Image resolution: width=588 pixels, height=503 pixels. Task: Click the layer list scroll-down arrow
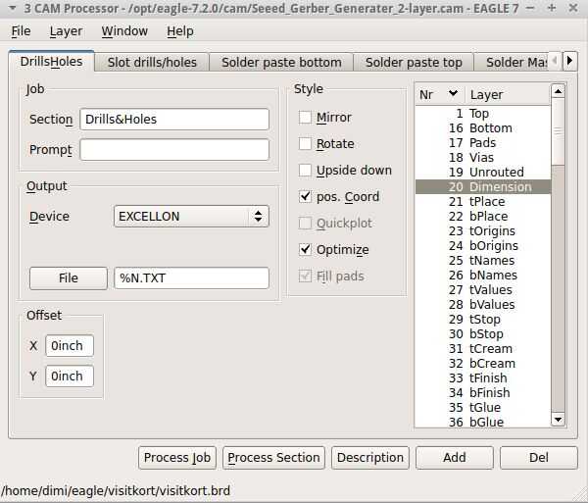pos(558,420)
